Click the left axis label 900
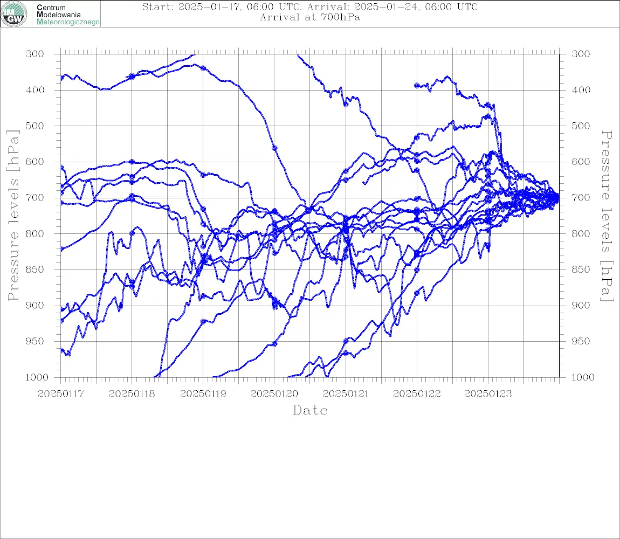Screen dimensions: 620x539 35,305
